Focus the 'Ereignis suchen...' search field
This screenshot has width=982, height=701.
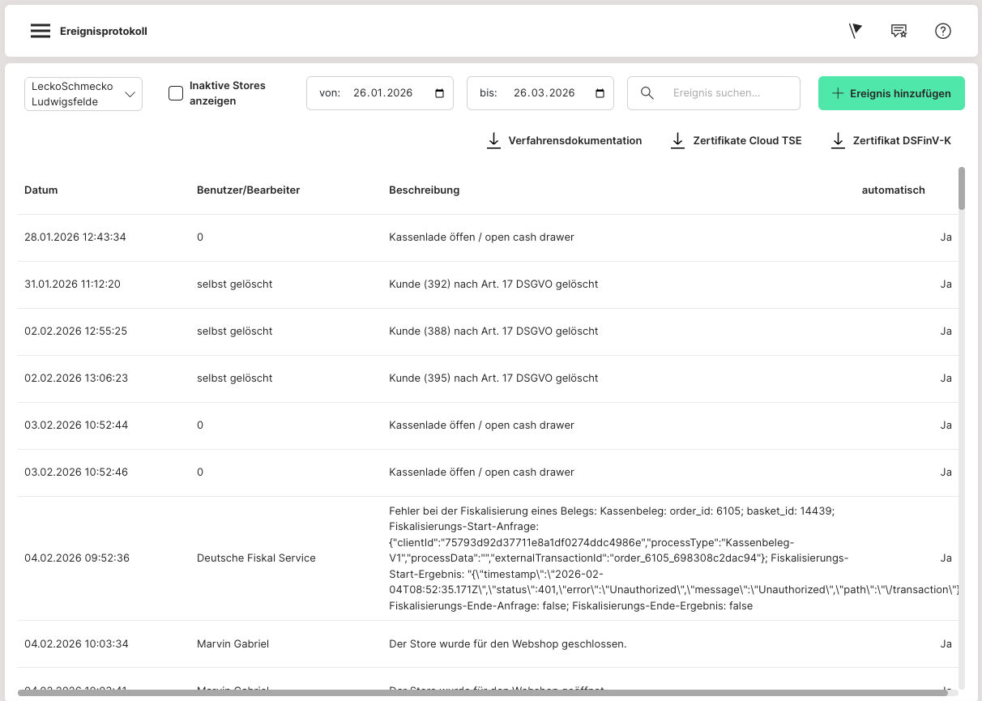[x=729, y=93]
